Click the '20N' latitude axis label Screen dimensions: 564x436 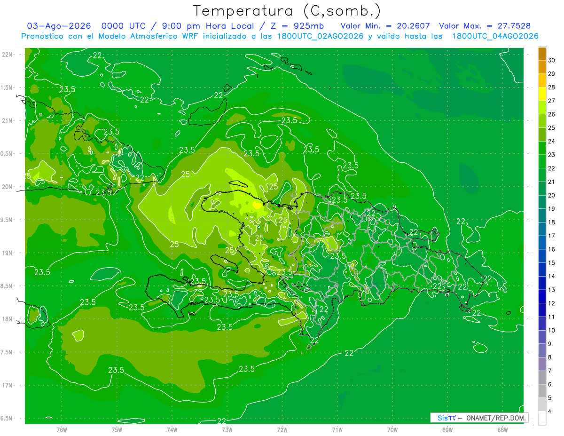point(8,187)
